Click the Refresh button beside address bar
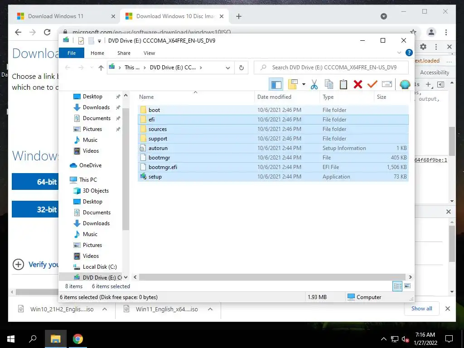Image resolution: width=464 pixels, height=348 pixels. 241,68
